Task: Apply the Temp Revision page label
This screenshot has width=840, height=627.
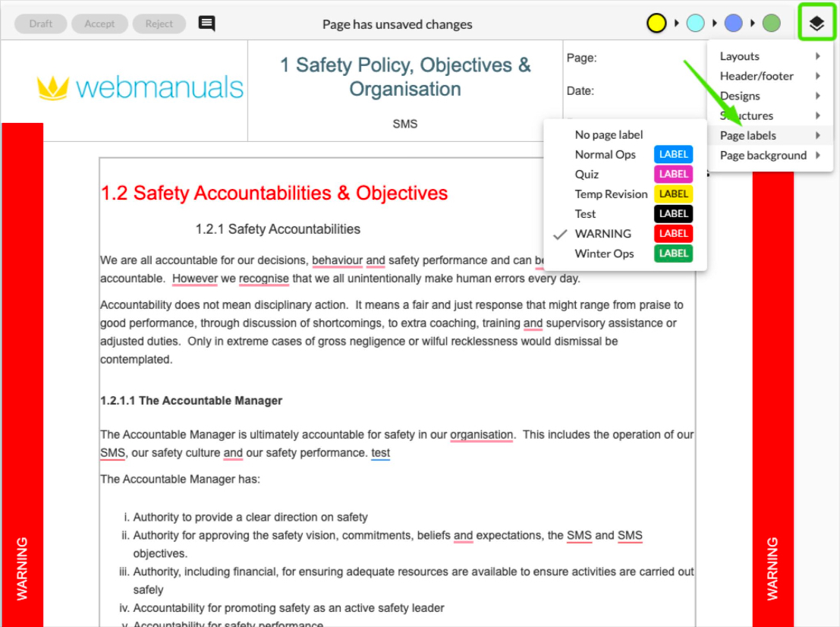Action: click(624, 194)
